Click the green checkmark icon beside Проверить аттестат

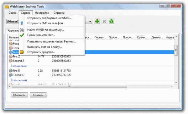[22, 35]
